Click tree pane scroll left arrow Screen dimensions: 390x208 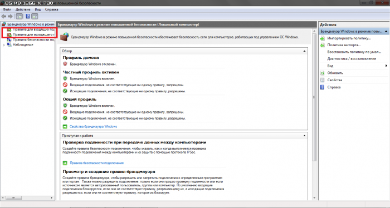(x=3, y=198)
